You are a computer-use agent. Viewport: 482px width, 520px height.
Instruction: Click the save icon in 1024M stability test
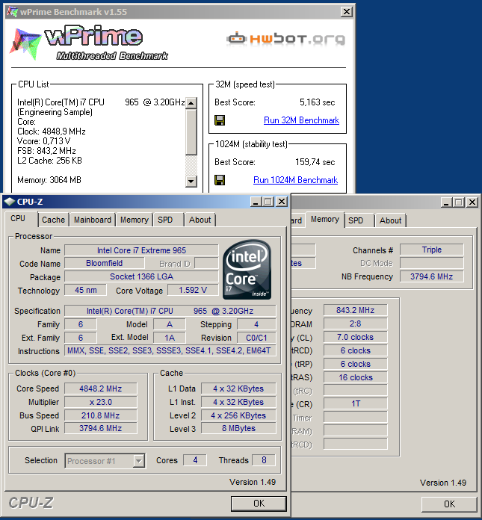point(220,180)
